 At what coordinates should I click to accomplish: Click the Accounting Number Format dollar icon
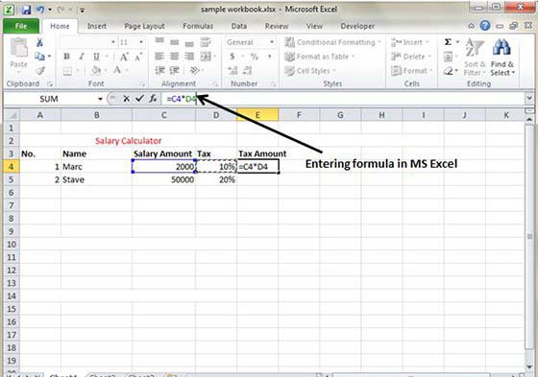(232, 57)
